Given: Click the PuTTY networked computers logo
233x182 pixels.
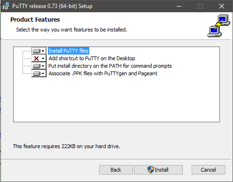Looking at the screenshot, I should pyautogui.click(x=219, y=26).
